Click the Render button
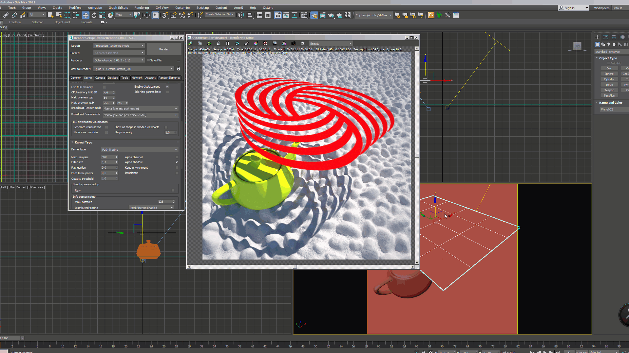The image size is (629, 353). click(164, 49)
